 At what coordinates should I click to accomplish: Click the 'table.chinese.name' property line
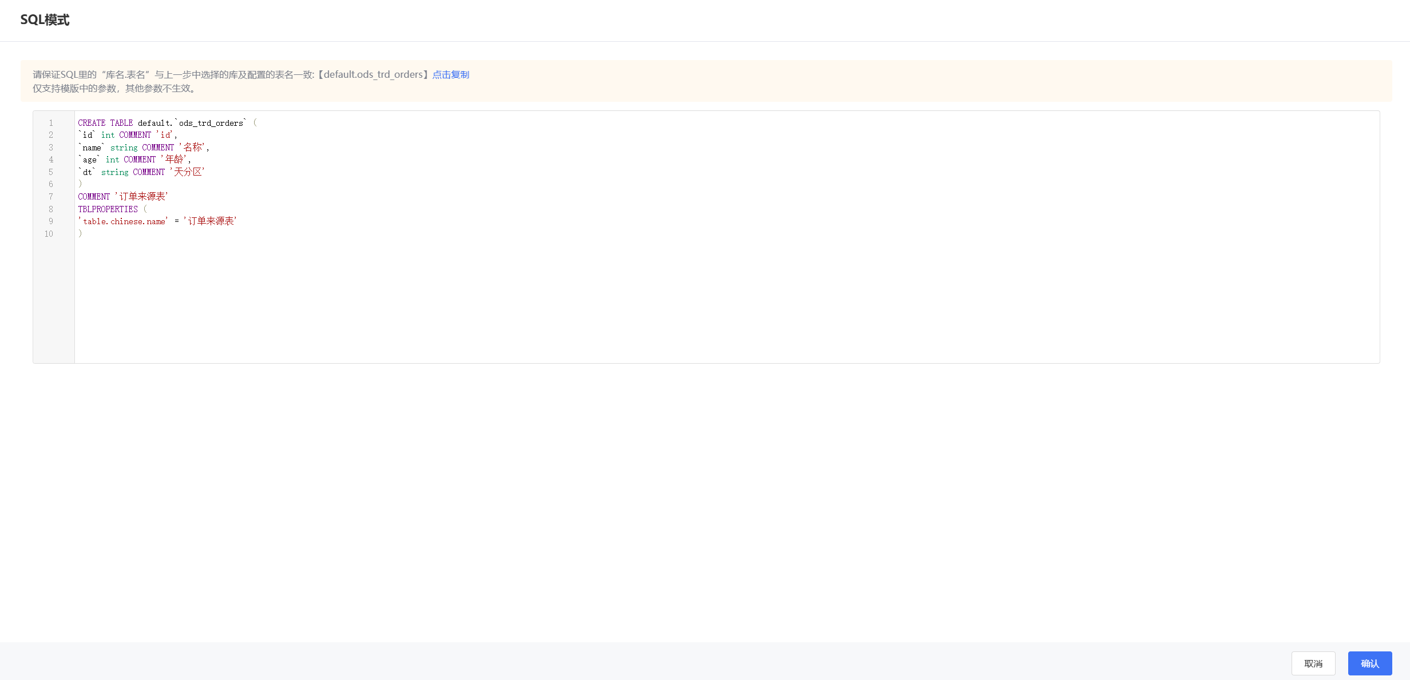pyautogui.click(x=157, y=221)
